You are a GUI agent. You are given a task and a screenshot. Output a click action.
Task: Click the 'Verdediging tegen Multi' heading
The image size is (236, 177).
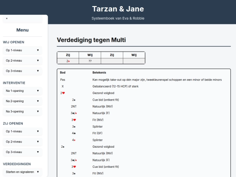(x=91, y=40)
